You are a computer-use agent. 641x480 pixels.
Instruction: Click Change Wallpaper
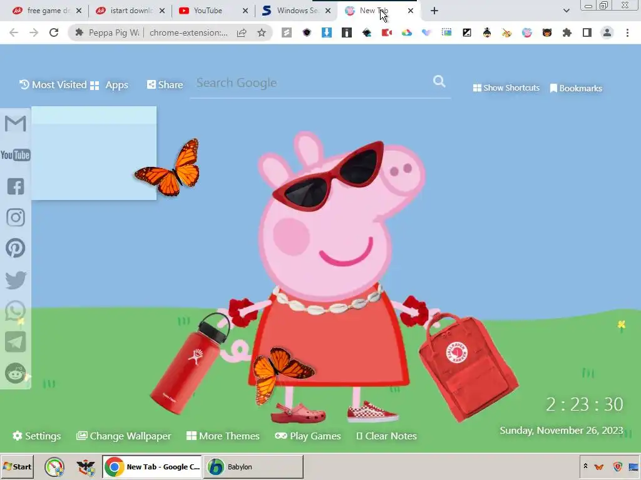coord(124,436)
